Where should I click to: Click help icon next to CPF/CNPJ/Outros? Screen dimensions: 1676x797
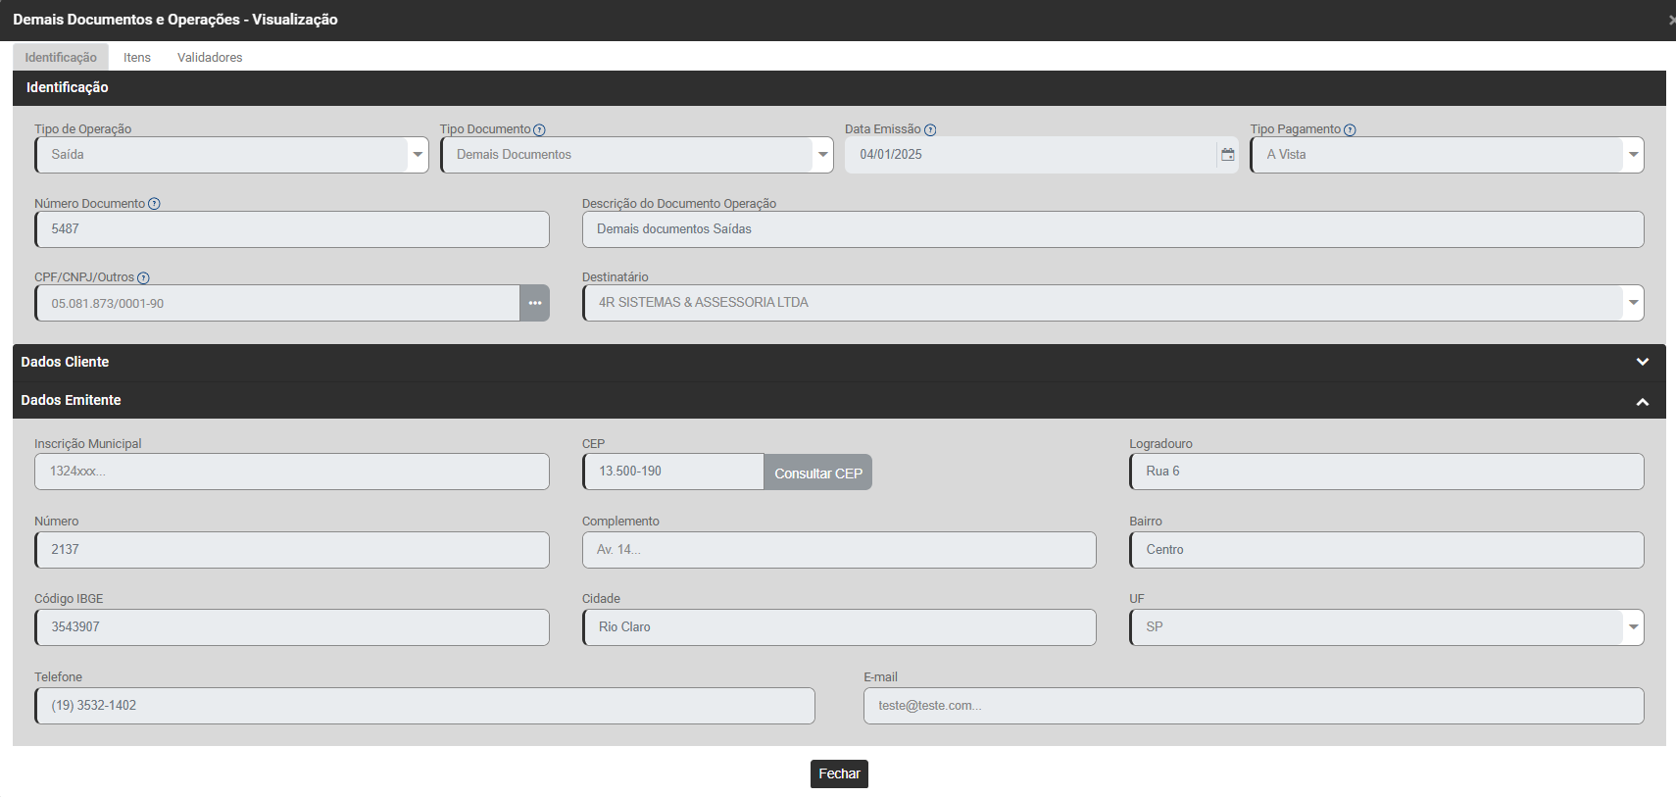[x=143, y=278]
